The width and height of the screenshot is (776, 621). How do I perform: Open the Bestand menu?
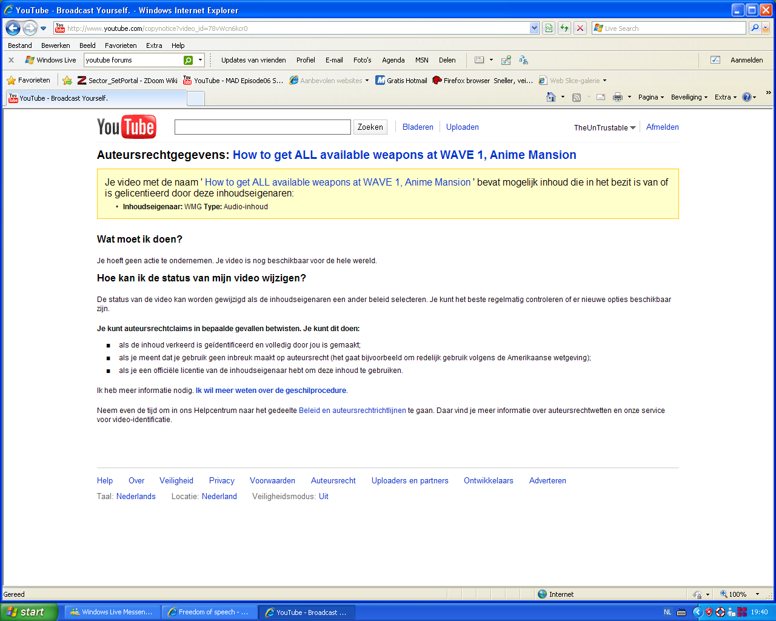[x=20, y=45]
